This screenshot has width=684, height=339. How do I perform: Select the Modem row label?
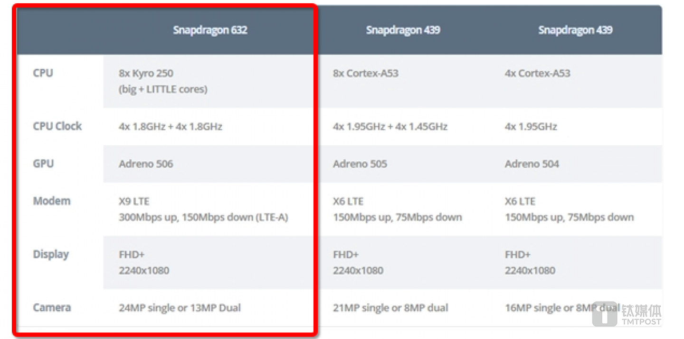pos(51,201)
